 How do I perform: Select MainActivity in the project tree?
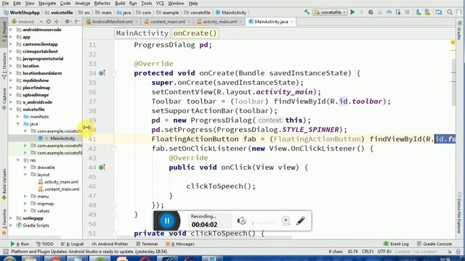(x=62, y=138)
